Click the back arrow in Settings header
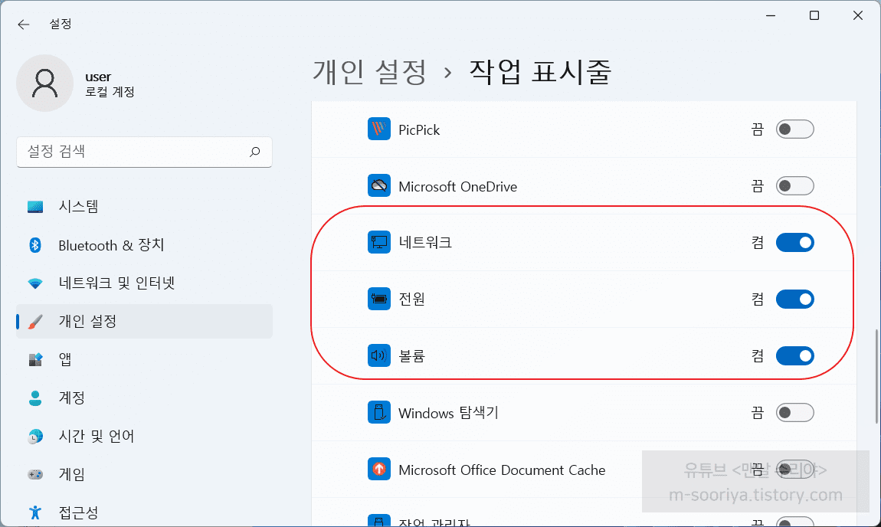This screenshot has width=881, height=527. click(x=23, y=25)
